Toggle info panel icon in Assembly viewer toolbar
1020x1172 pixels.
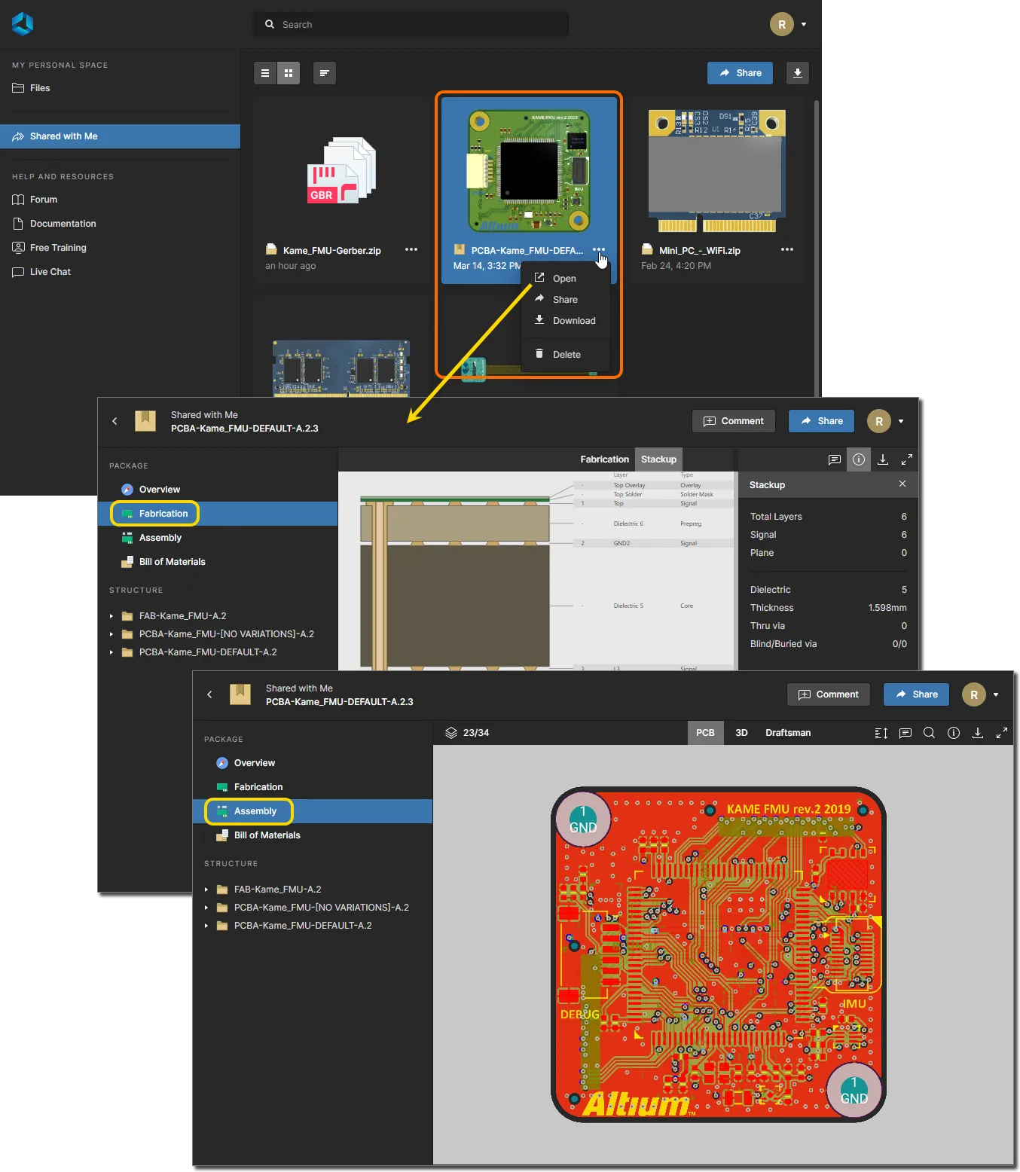[x=954, y=733]
